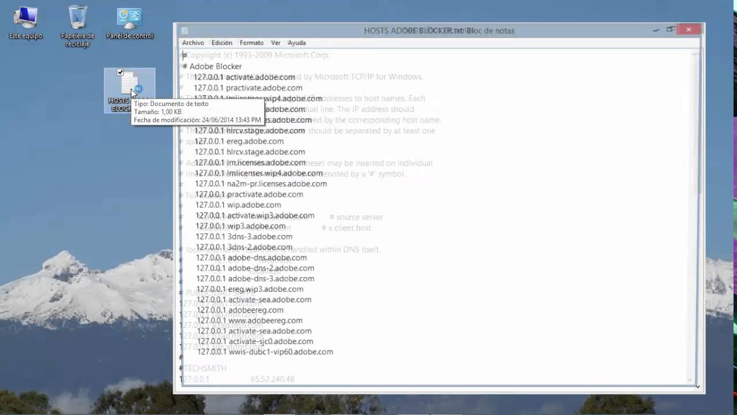Click the 'adobe-dns.adobe.com' line

[251, 258]
